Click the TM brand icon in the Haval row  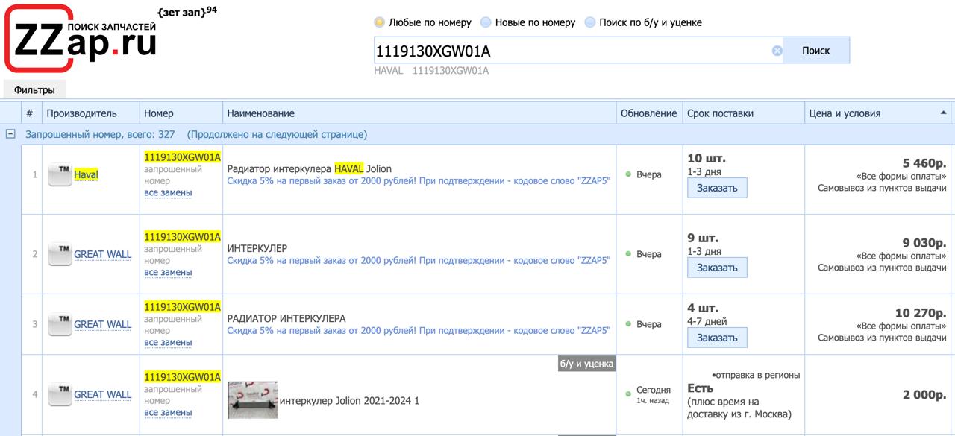click(60, 174)
